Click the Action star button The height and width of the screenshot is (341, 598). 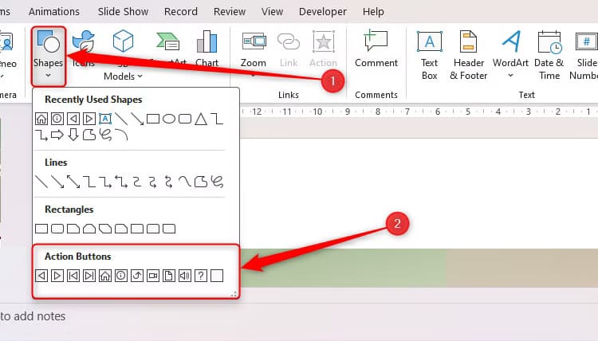click(323, 49)
